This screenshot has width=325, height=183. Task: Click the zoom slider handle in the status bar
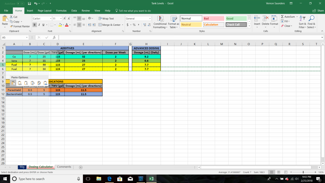(303, 172)
